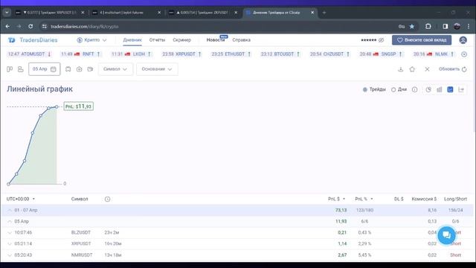This screenshot has width=476, height=268.
Task: Open the Отчёты tab
Action: click(x=157, y=40)
